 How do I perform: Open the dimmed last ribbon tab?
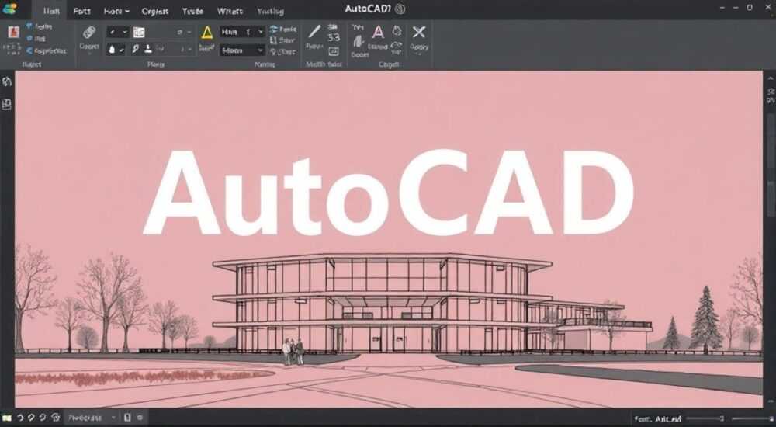270,11
